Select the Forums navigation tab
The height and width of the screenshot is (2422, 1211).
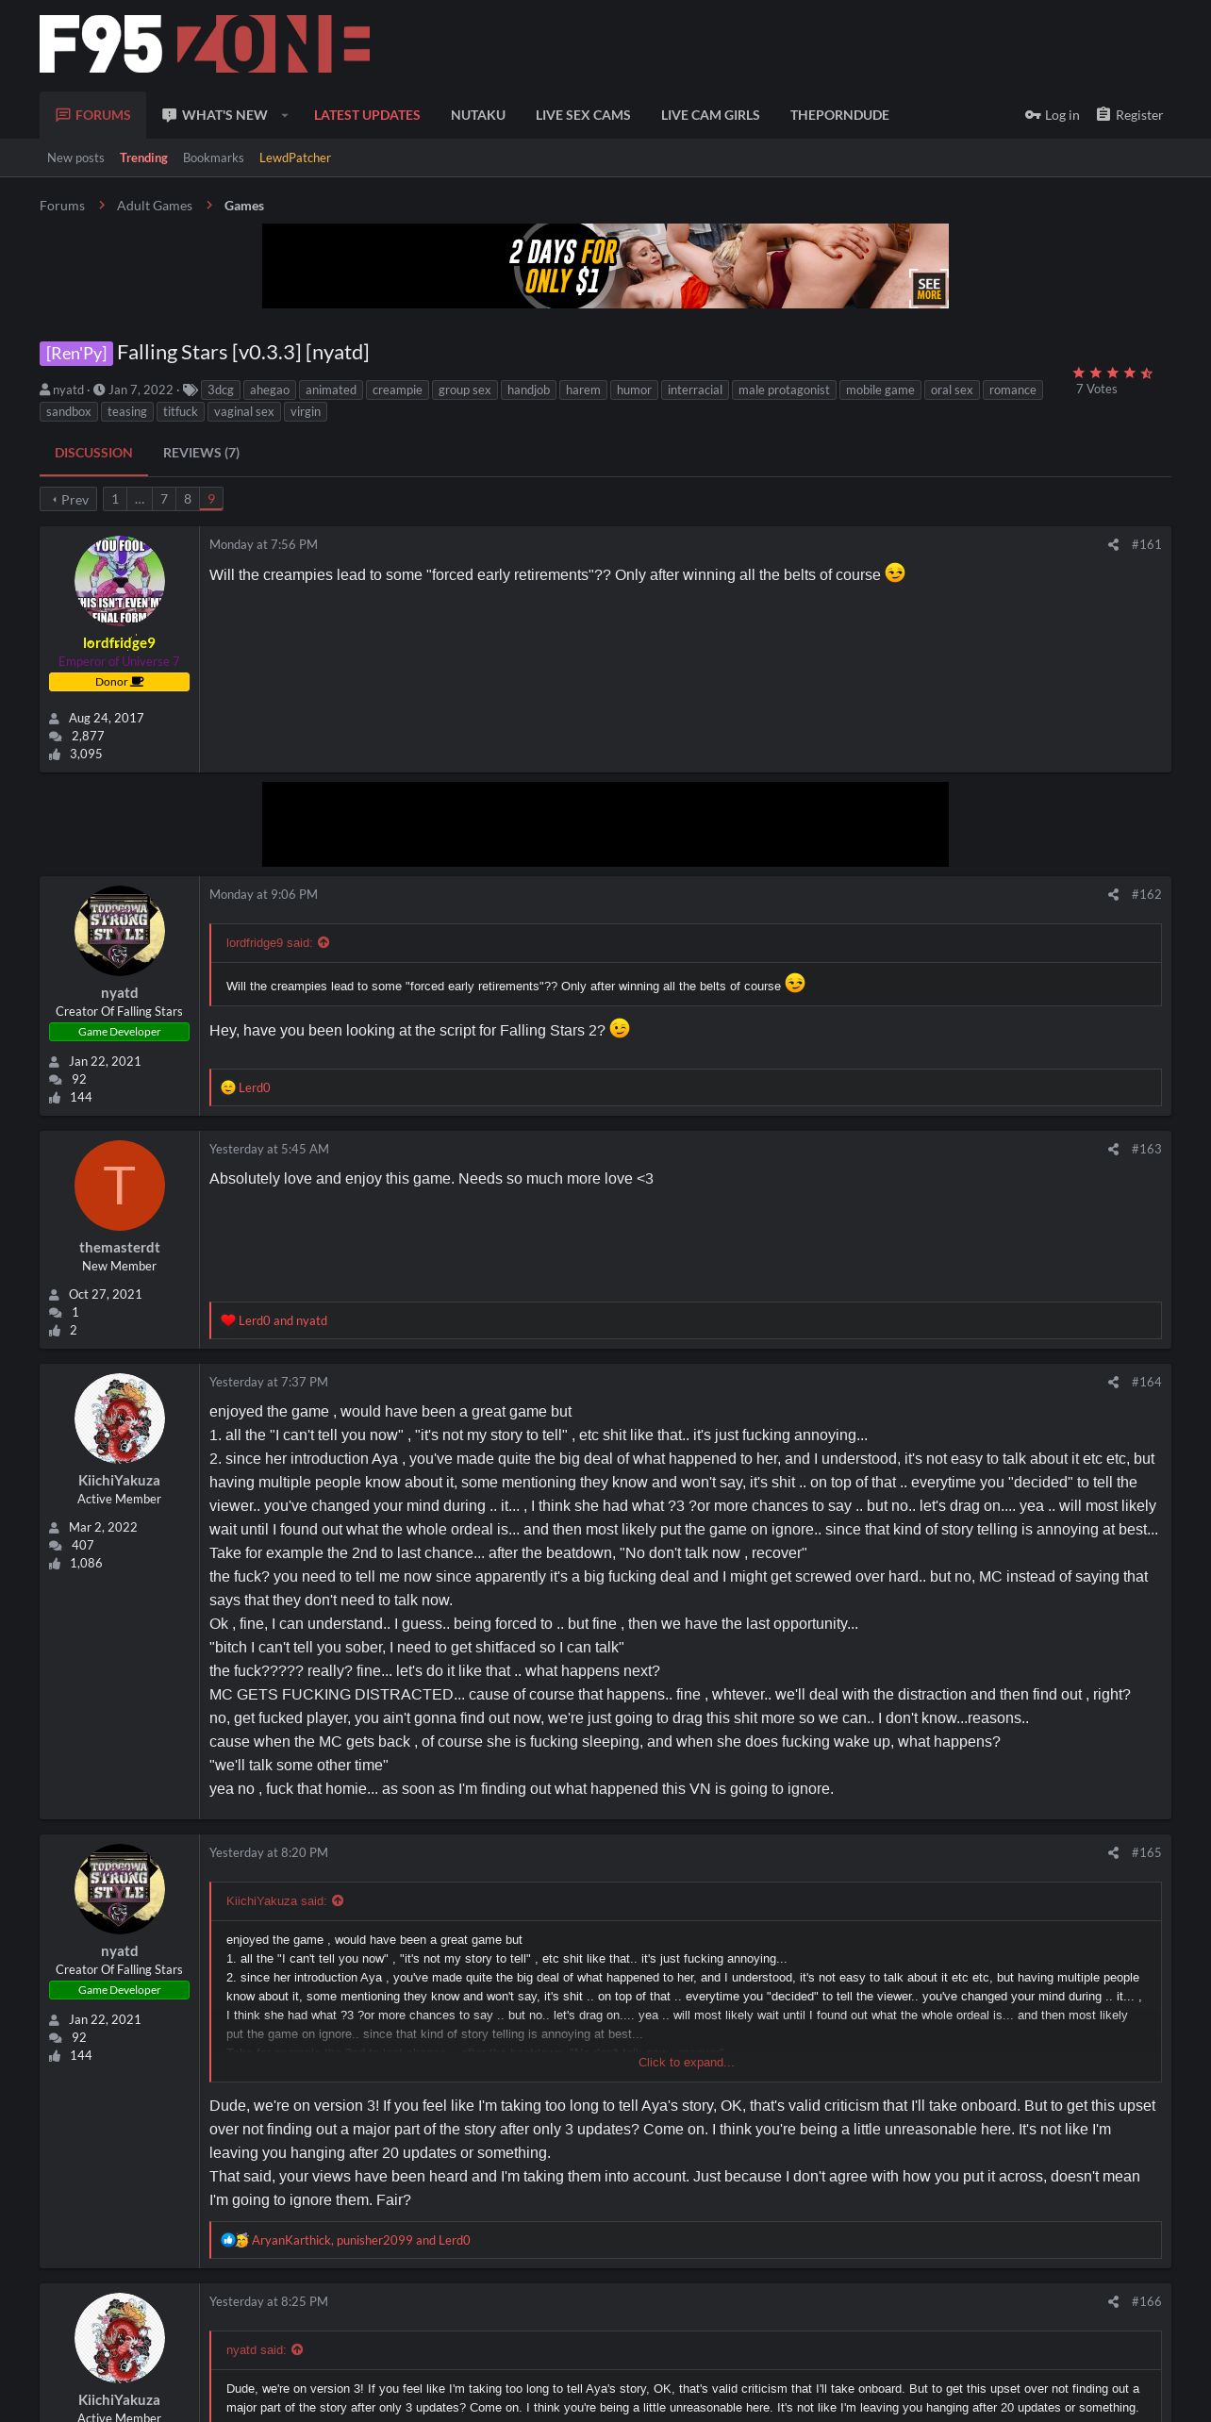click(x=92, y=115)
